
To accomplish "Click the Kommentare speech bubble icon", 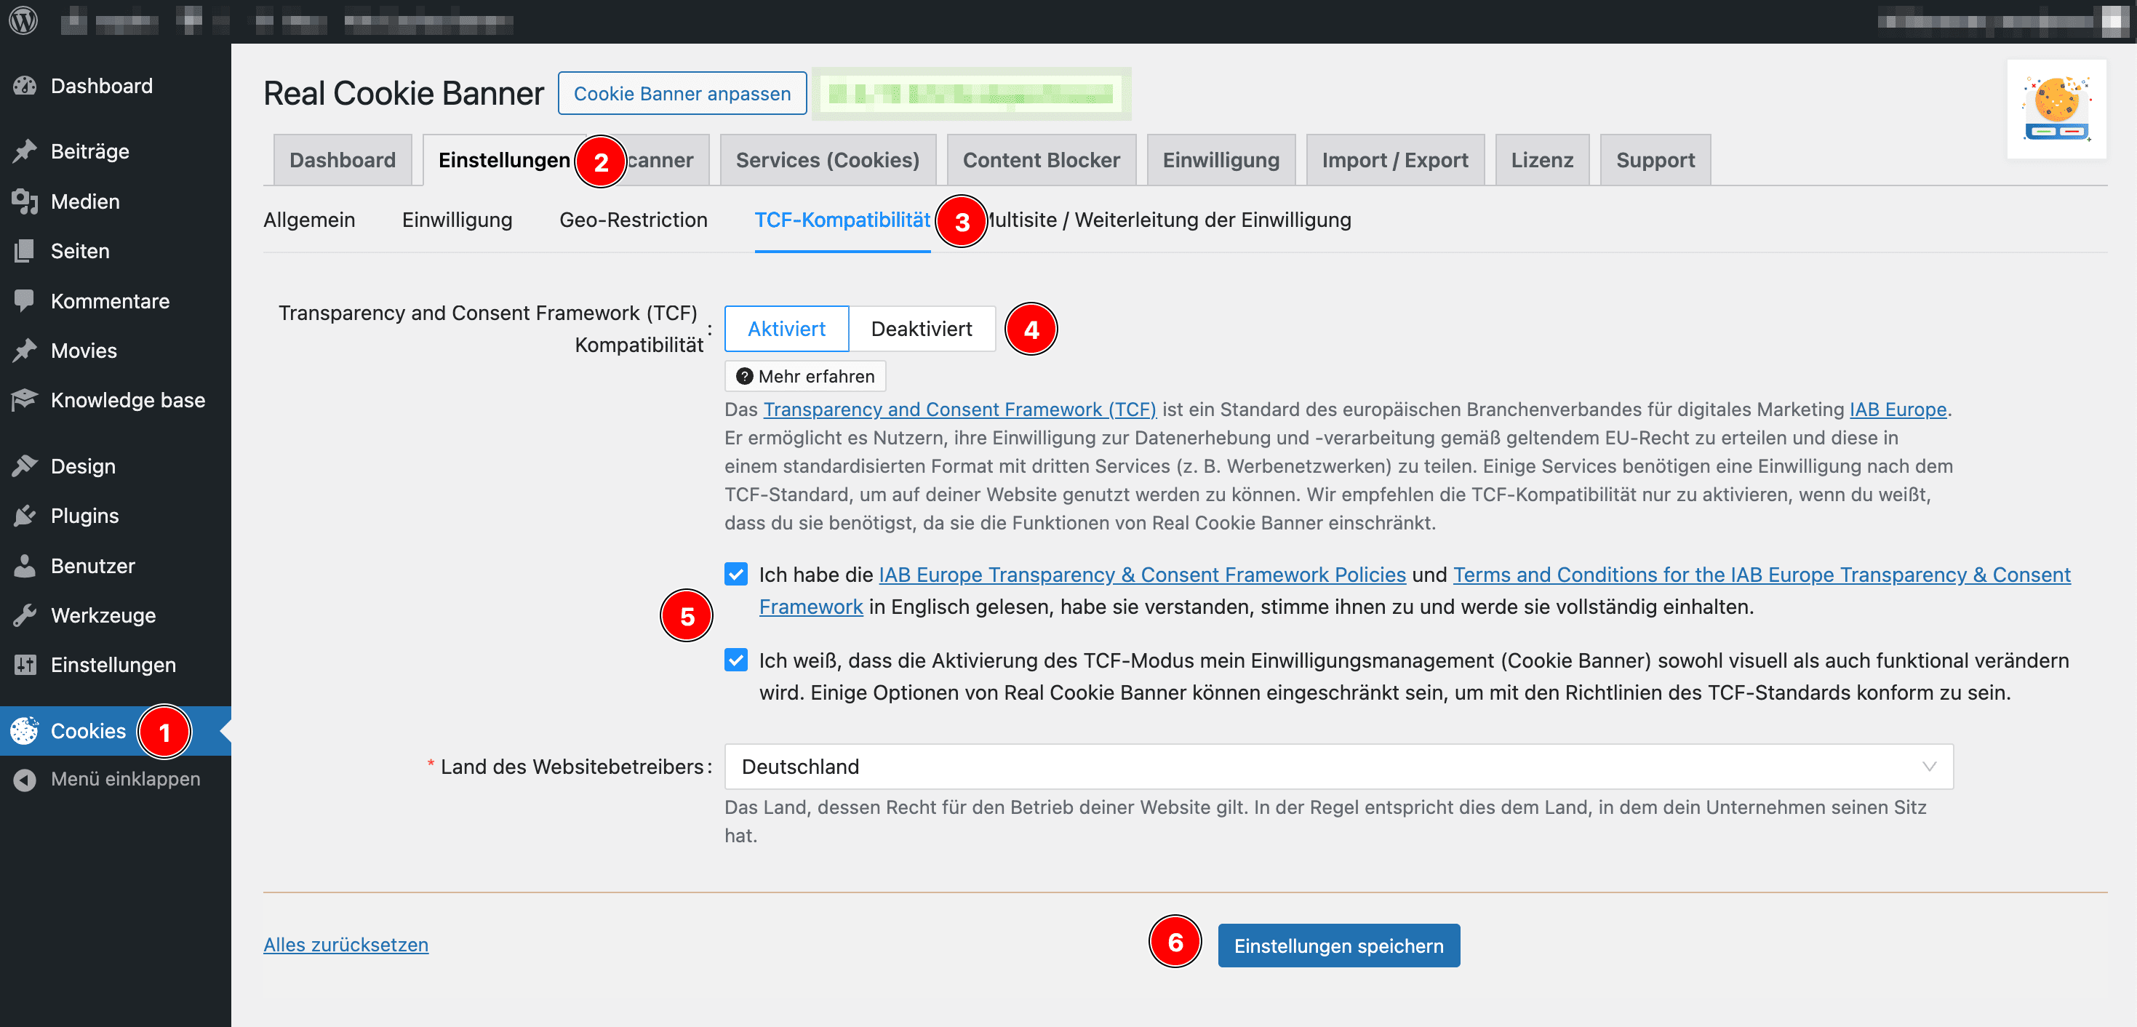I will (x=25, y=300).
